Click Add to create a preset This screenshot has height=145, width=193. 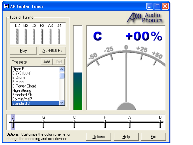pyautogui.click(x=47, y=62)
